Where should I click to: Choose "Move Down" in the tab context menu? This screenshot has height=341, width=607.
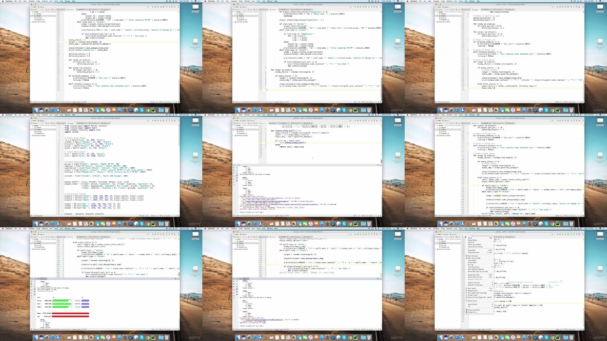click(x=480, y=262)
